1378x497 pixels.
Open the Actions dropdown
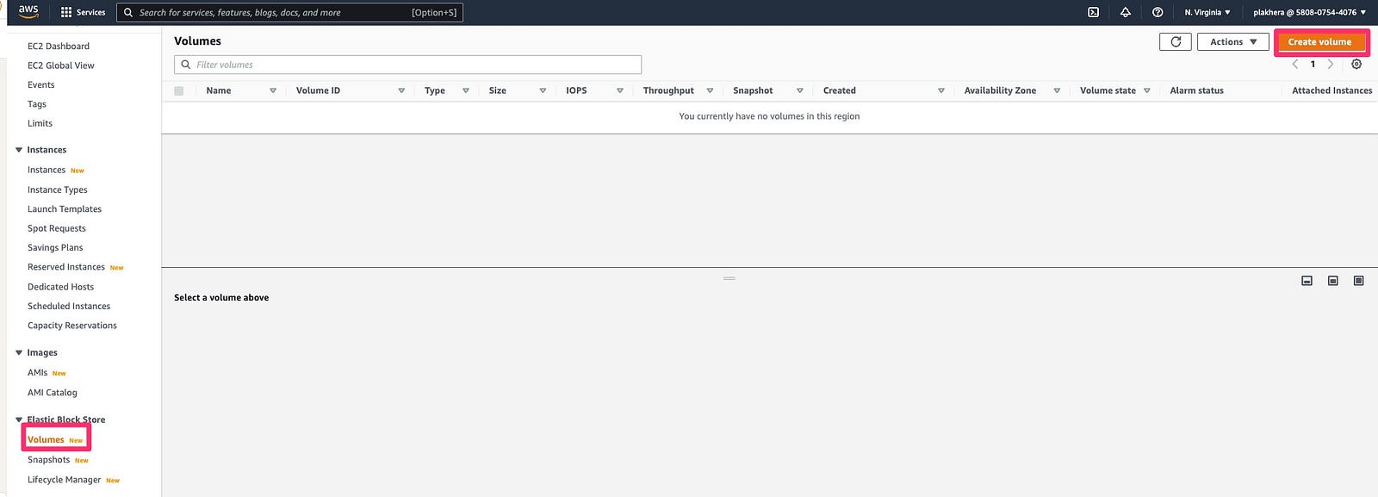click(1233, 41)
